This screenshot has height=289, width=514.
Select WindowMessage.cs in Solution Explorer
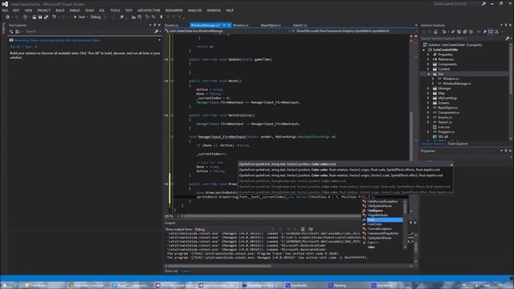click(457, 83)
